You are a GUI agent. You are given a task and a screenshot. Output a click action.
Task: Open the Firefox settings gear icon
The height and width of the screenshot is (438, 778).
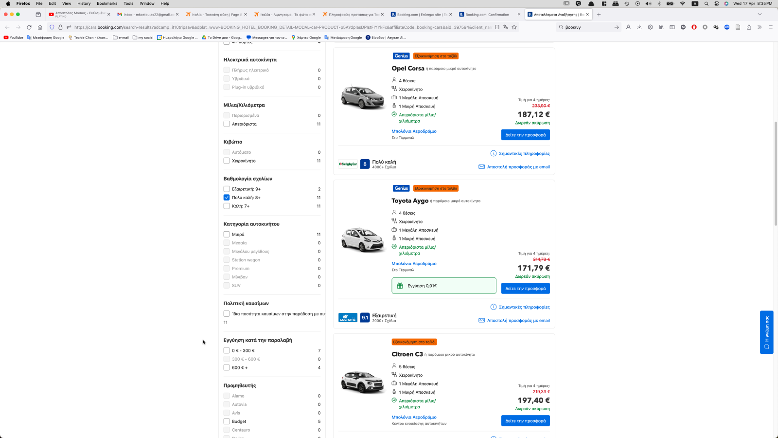pyautogui.click(x=650, y=27)
